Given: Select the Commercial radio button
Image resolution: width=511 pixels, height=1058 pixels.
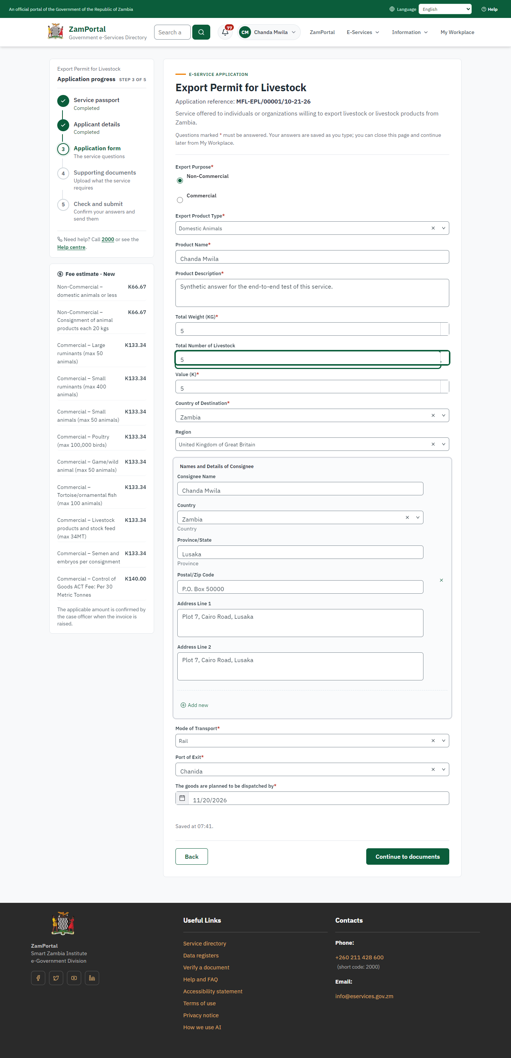Looking at the screenshot, I should tap(180, 200).
